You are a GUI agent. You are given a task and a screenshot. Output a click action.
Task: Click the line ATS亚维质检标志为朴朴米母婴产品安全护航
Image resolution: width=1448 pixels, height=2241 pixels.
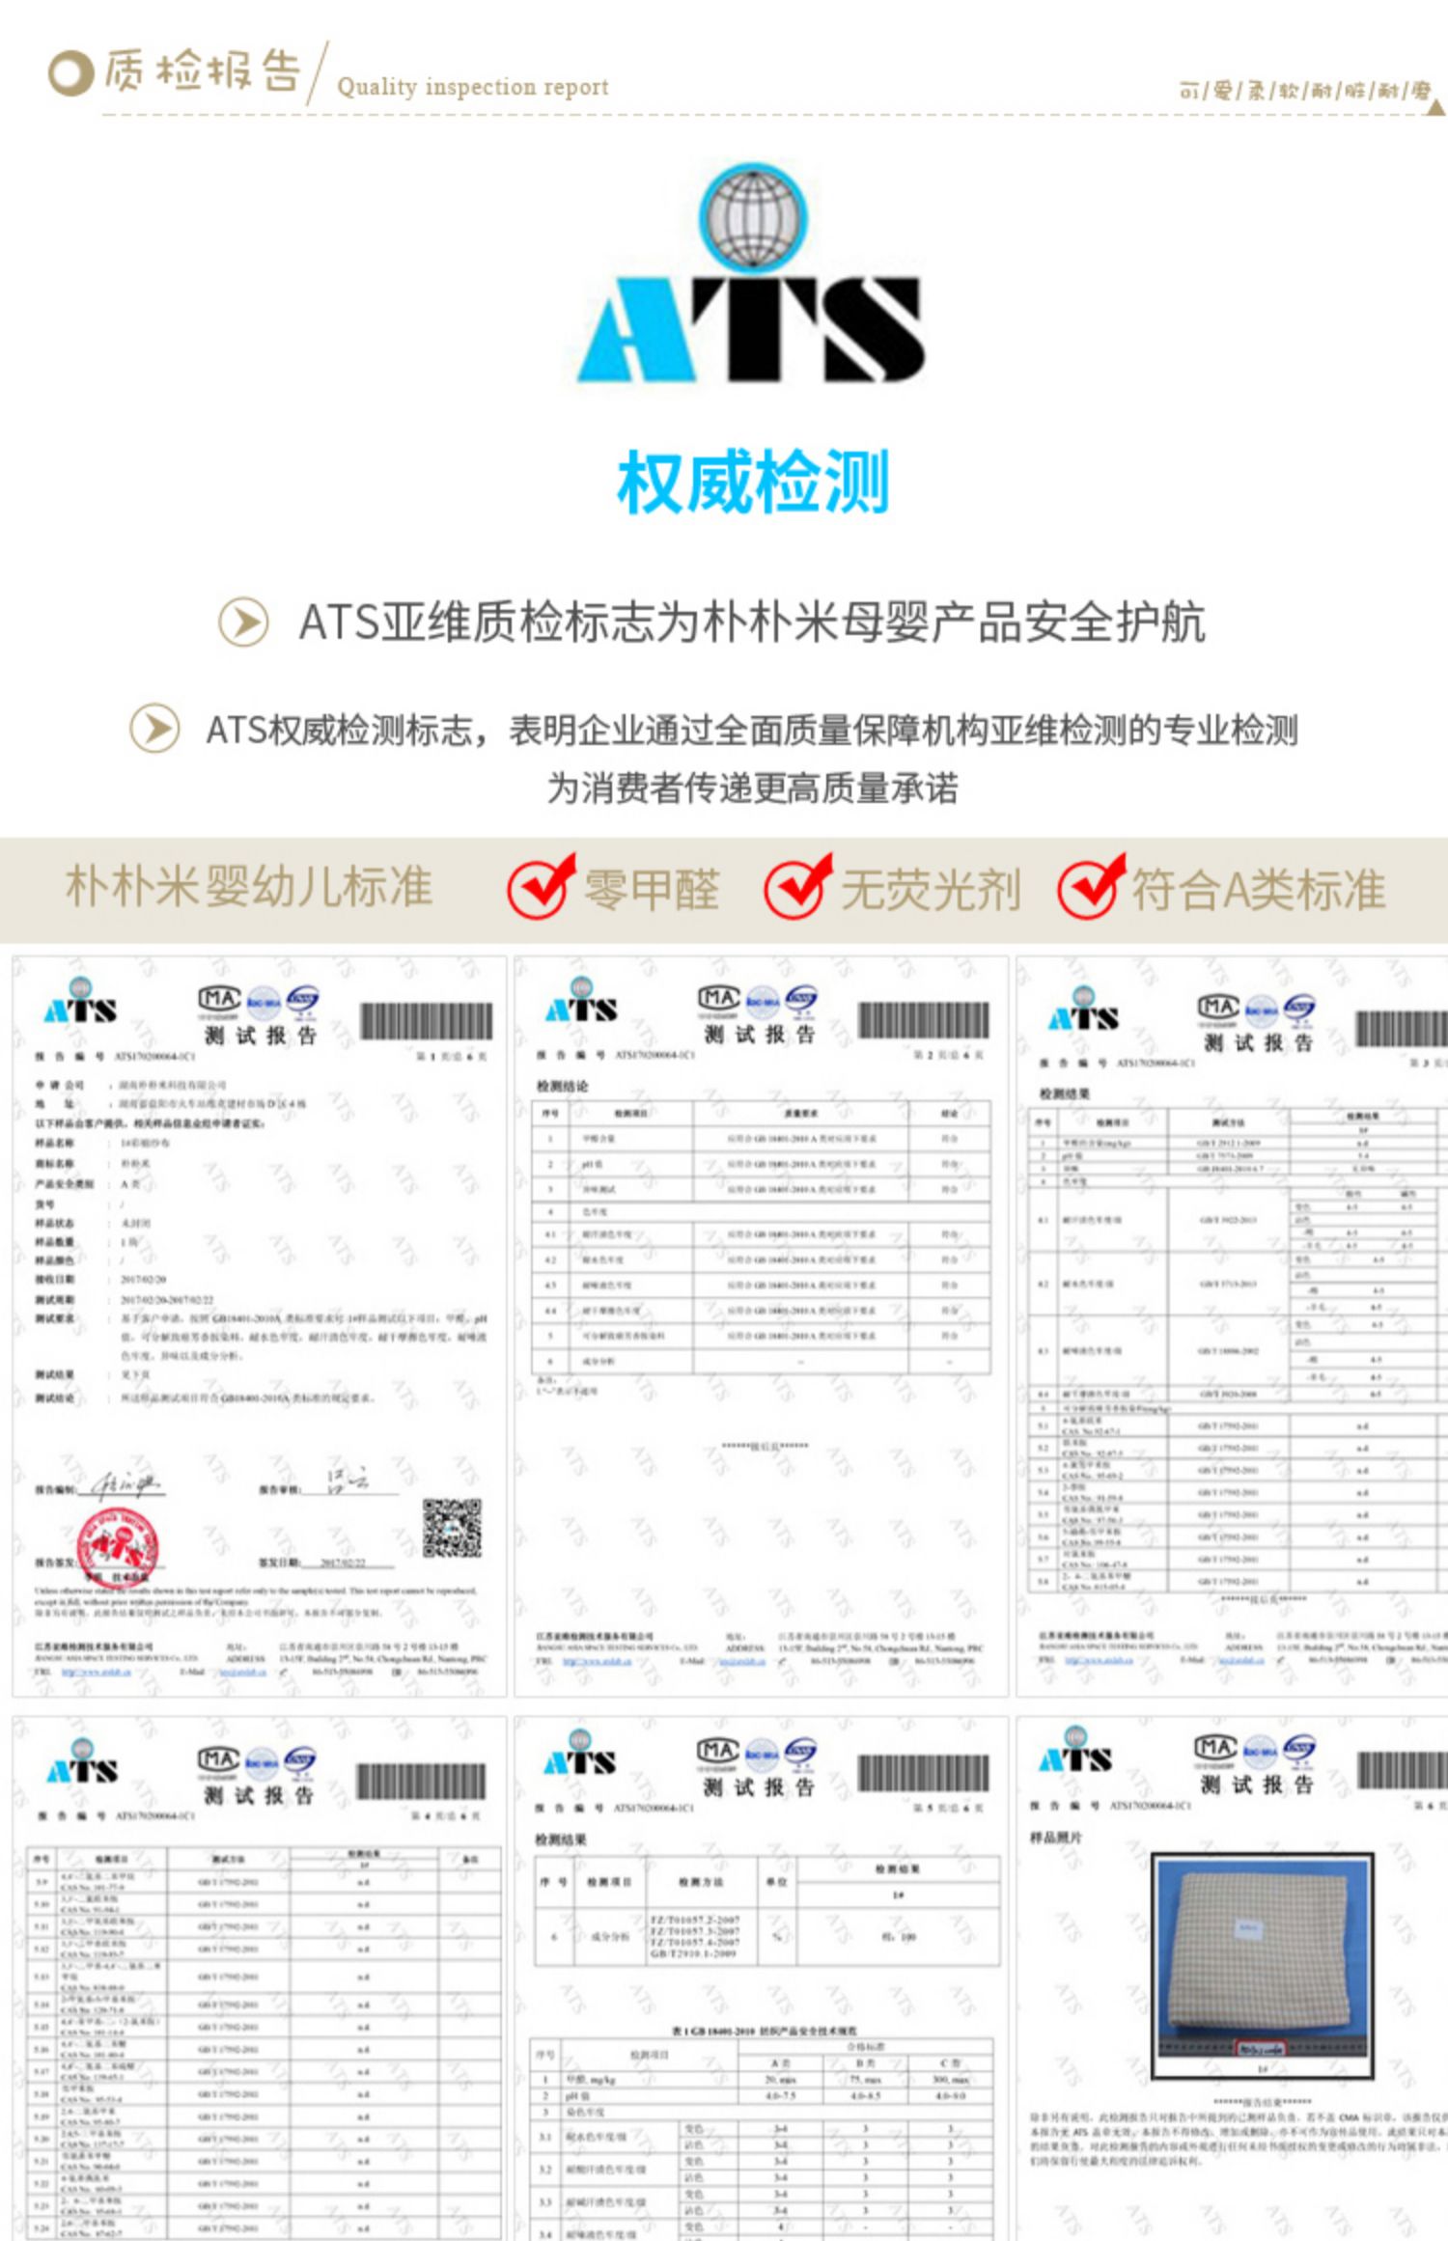pyautogui.click(x=752, y=622)
